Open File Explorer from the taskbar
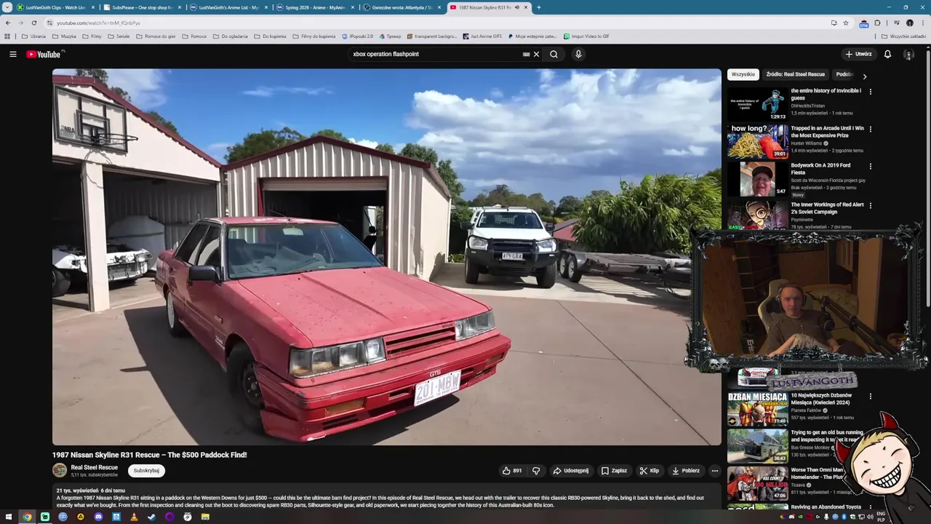The width and height of the screenshot is (931, 524). [205, 517]
